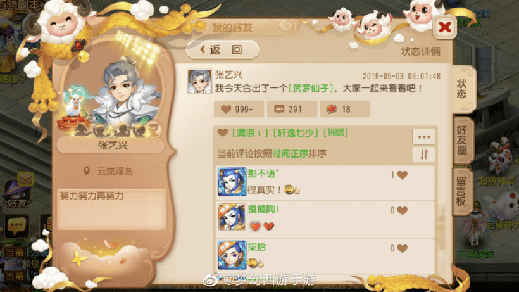519x292 pixels.
Task: Toggle the comment sort order arrows
Action: pyautogui.click(x=423, y=155)
